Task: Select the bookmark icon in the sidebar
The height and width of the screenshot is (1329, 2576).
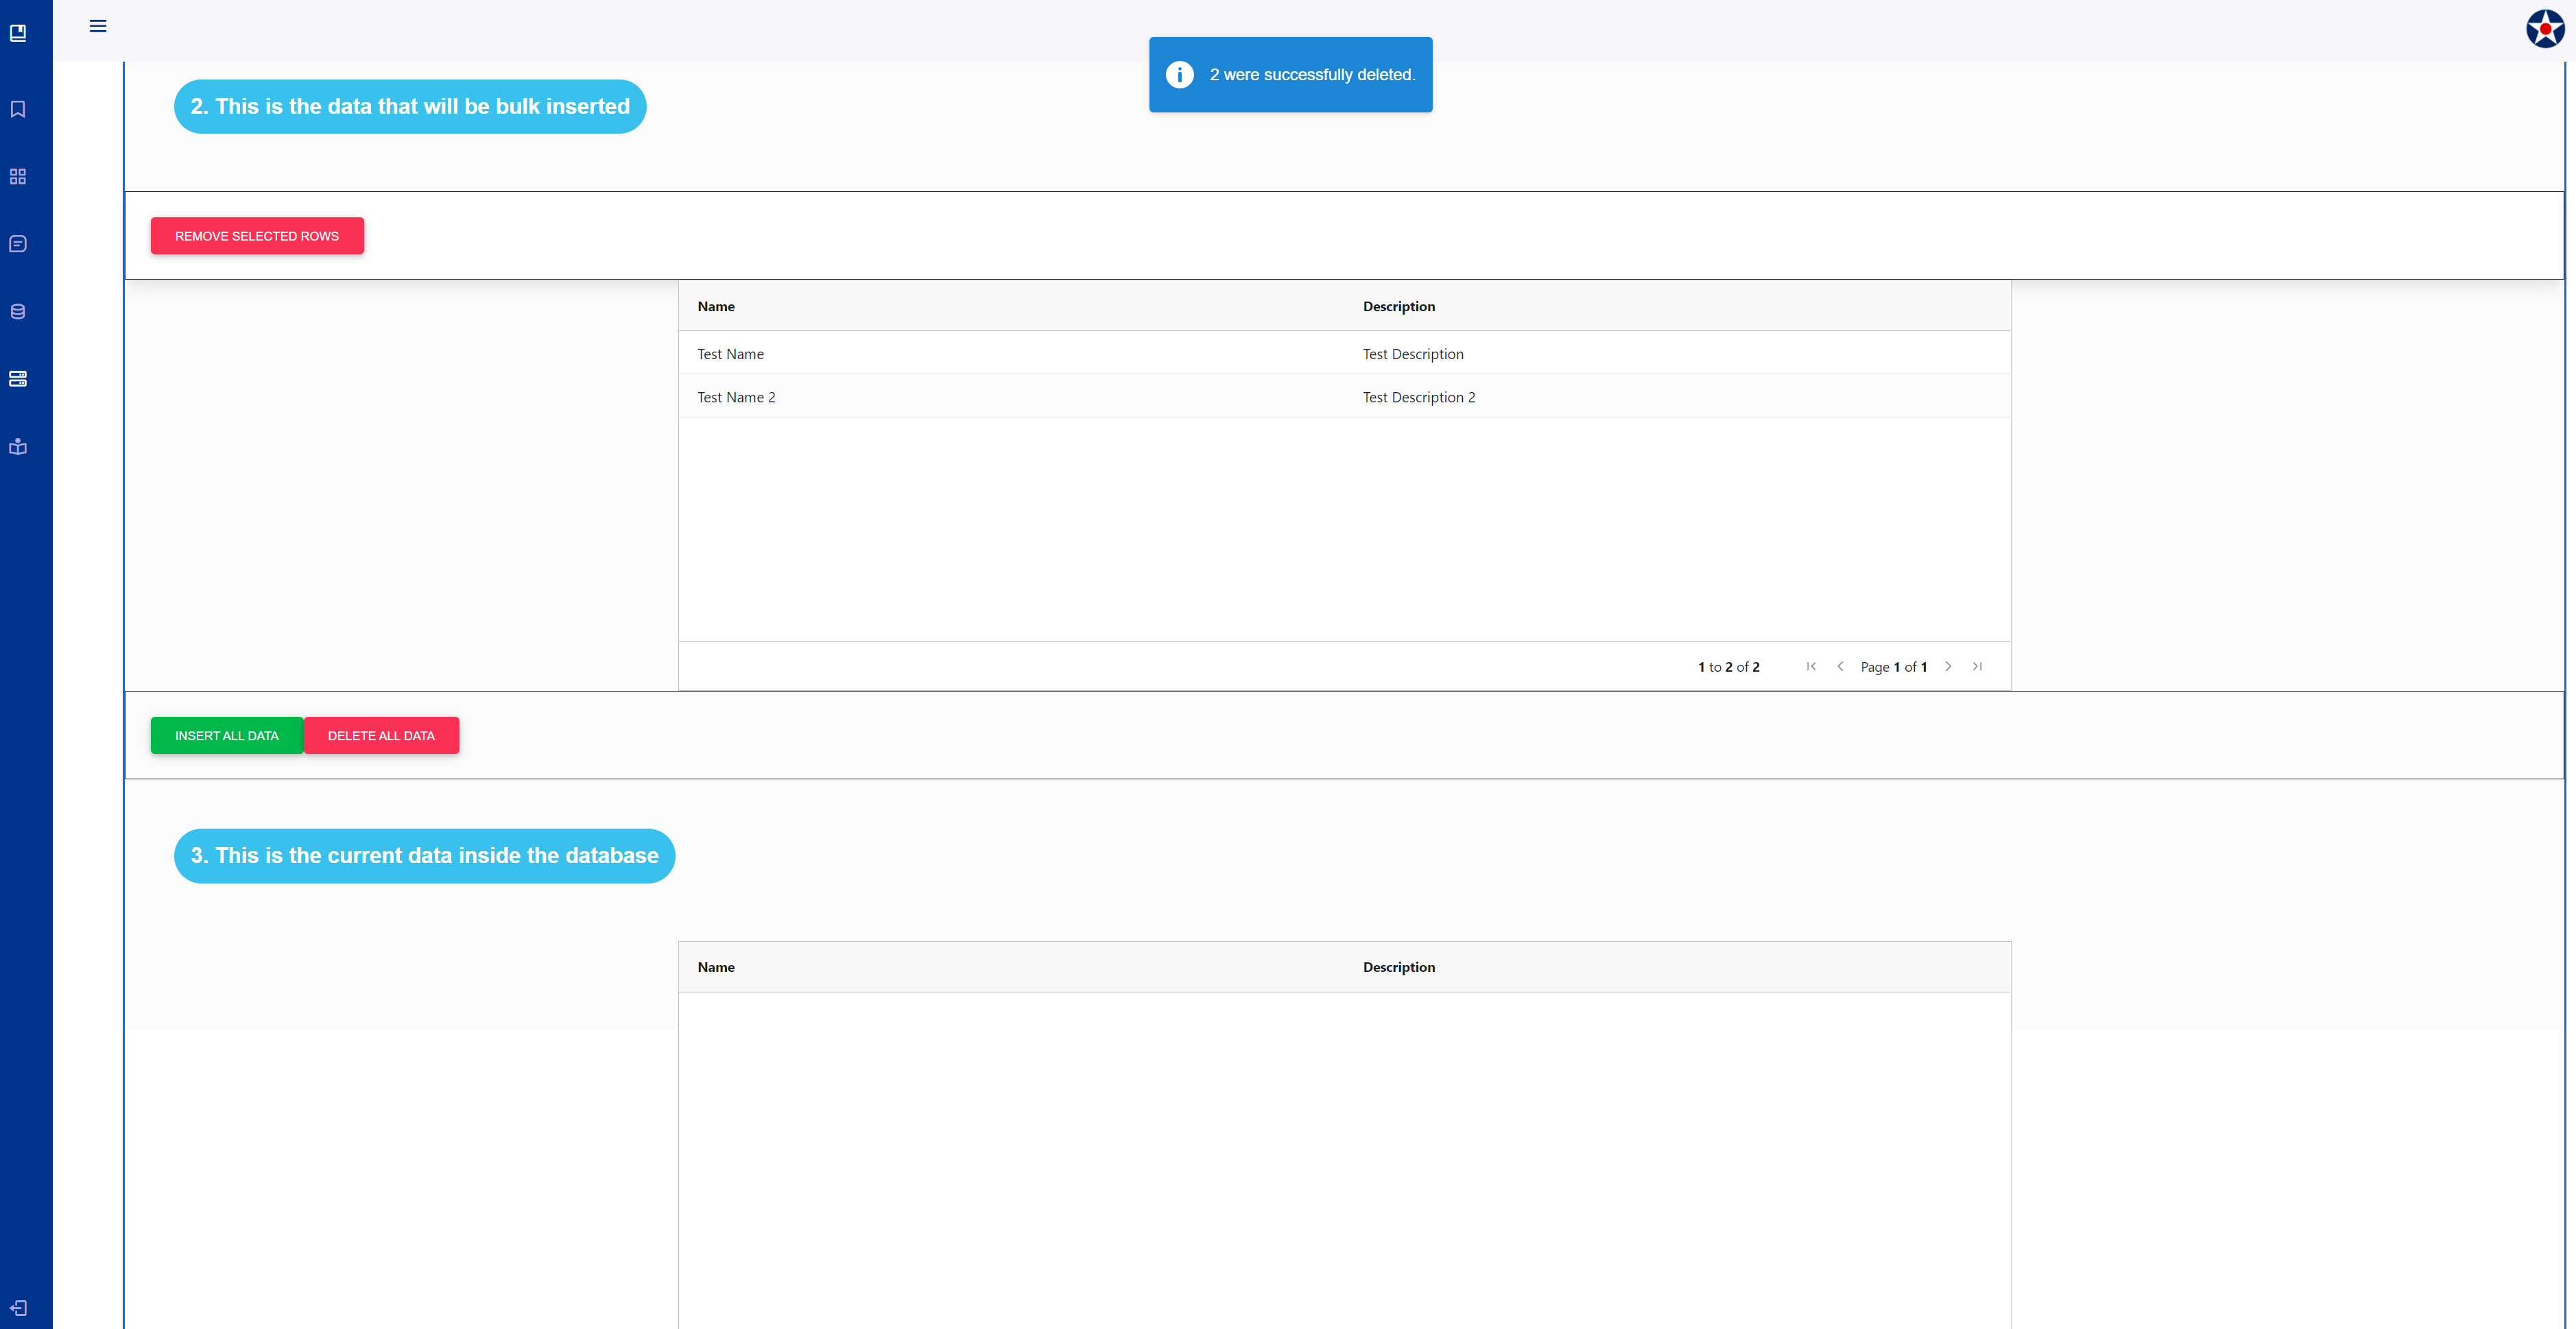Action: click(x=18, y=110)
